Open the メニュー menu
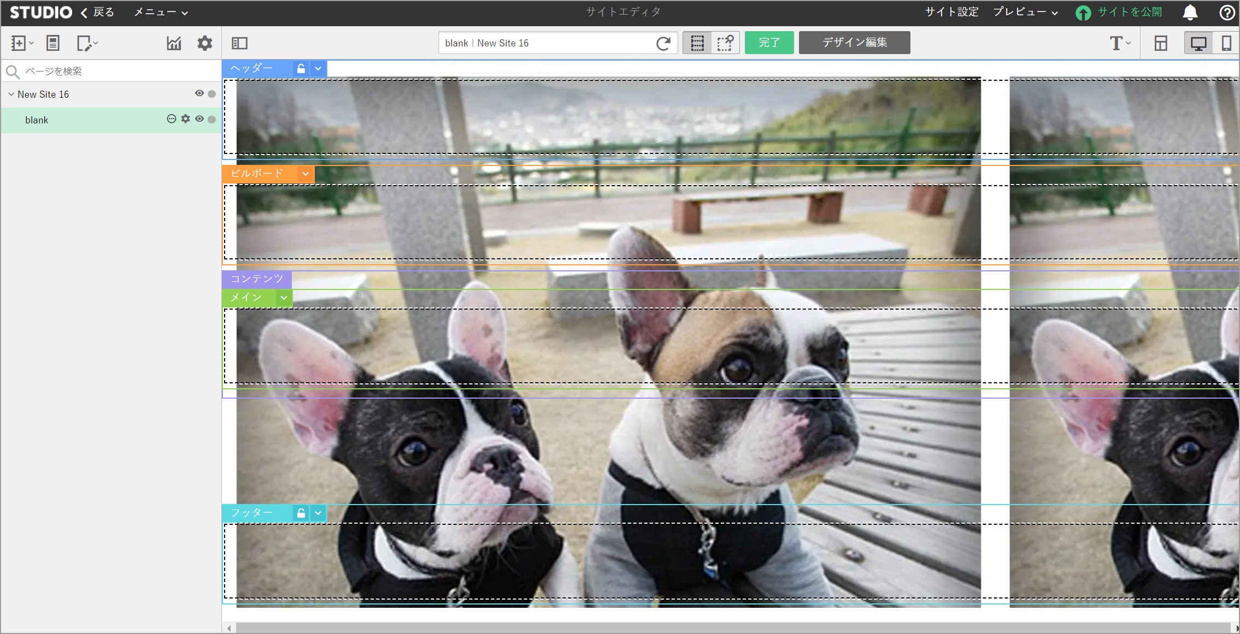The image size is (1240, 634). 161,12
